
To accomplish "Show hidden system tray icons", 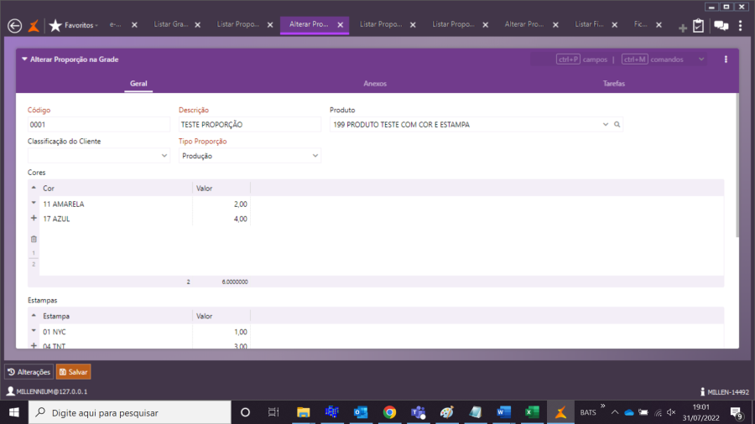I will pyautogui.click(x=614, y=412).
